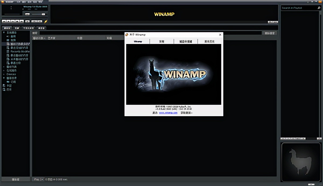Image resolution: width=323 pixels, height=186 pixels.
Task: Select the second-to-last item in the tree
Action: click(x=7, y=85)
